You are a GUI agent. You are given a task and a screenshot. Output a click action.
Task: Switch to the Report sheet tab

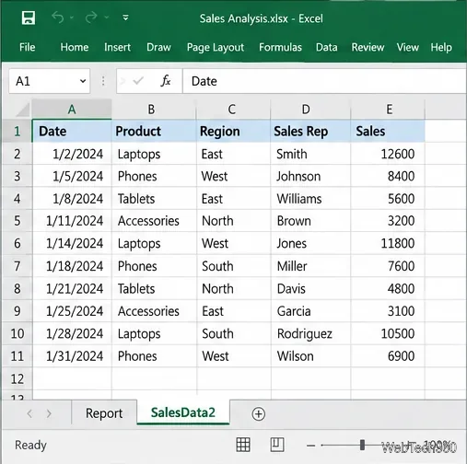104,413
